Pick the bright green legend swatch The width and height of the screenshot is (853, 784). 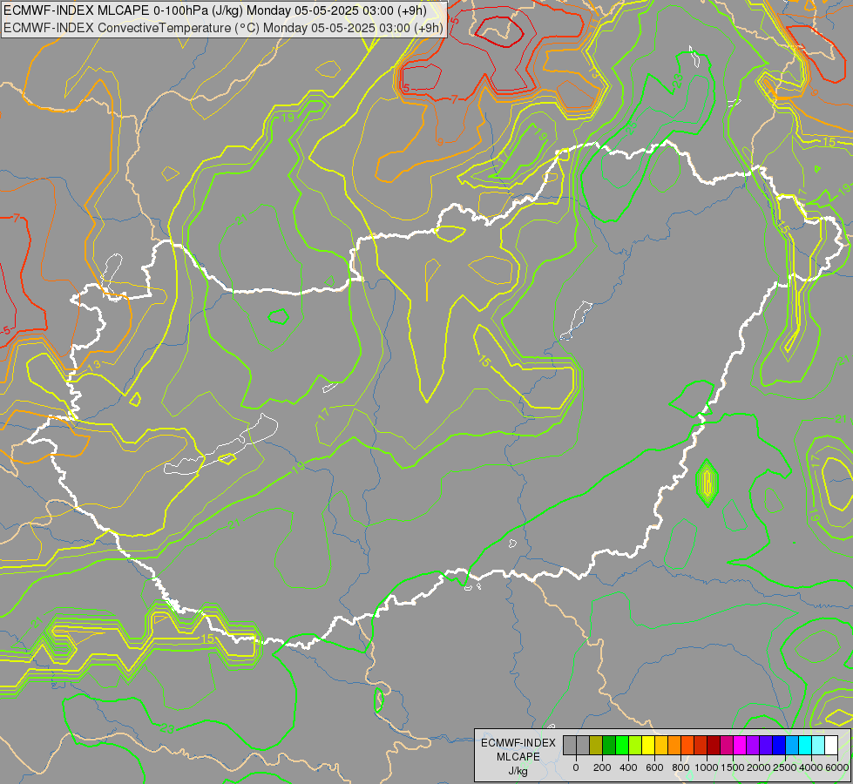(622, 745)
